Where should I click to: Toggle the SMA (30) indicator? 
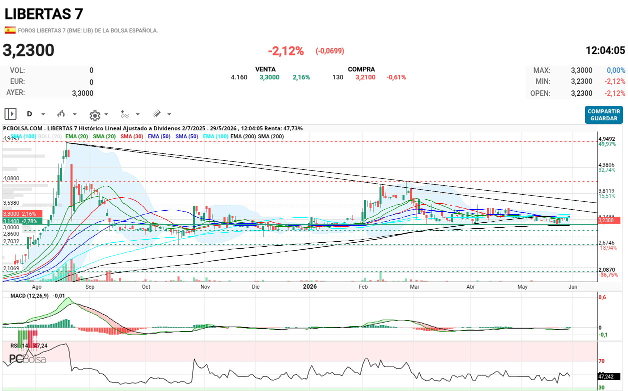(x=132, y=136)
